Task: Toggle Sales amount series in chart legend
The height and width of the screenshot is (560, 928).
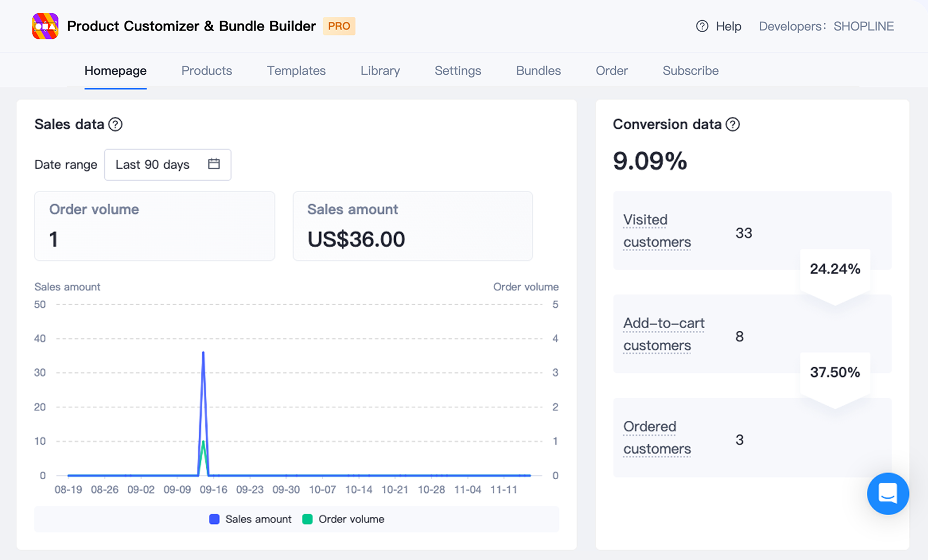Action: click(251, 519)
